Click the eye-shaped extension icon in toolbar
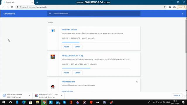187x105 pixels. (174, 7)
